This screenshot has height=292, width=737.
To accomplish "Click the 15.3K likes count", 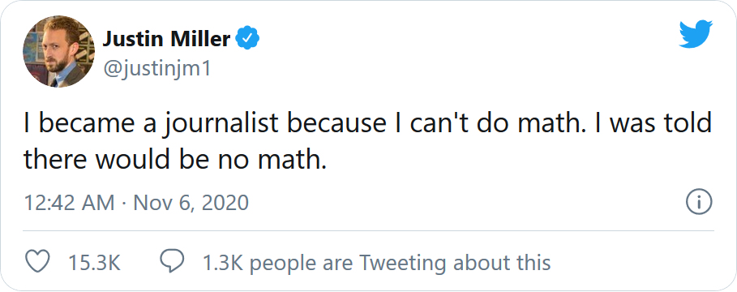I will (94, 262).
